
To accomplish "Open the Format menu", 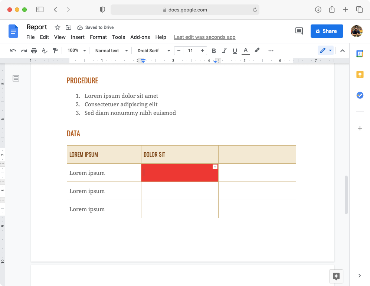I will 98,37.
